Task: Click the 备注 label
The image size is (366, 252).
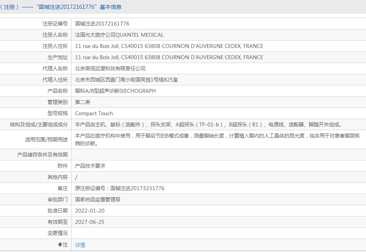Action: coord(63,188)
